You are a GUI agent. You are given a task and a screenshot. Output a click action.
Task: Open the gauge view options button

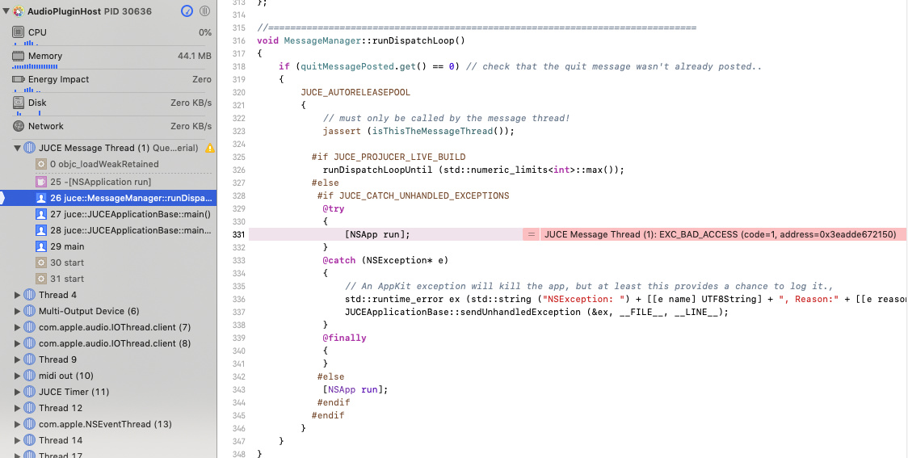[x=187, y=11]
